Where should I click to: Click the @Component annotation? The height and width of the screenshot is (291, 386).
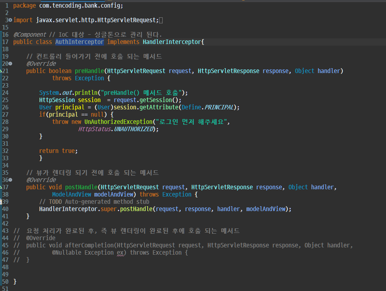[30, 35]
